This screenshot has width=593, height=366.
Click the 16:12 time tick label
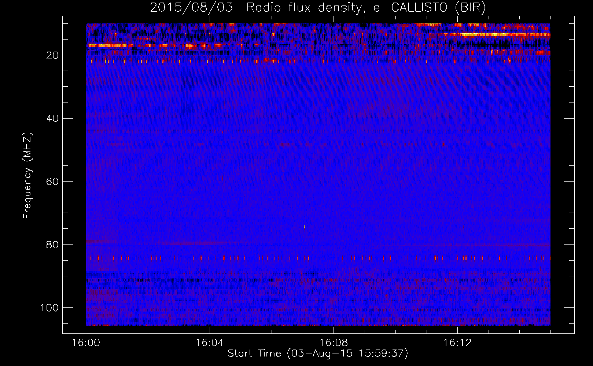(457, 343)
